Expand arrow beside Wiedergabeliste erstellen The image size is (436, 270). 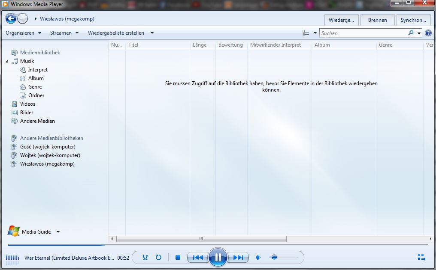(x=152, y=33)
